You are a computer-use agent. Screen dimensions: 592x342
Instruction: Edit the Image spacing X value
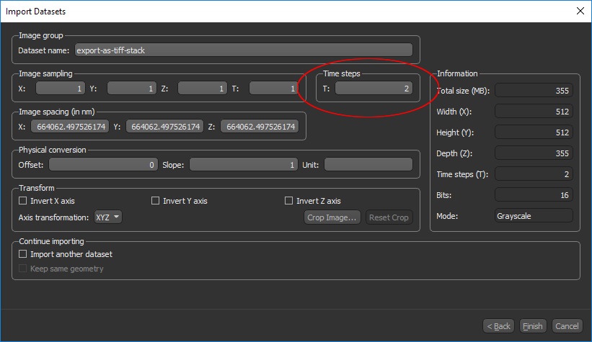pos(70,127)
